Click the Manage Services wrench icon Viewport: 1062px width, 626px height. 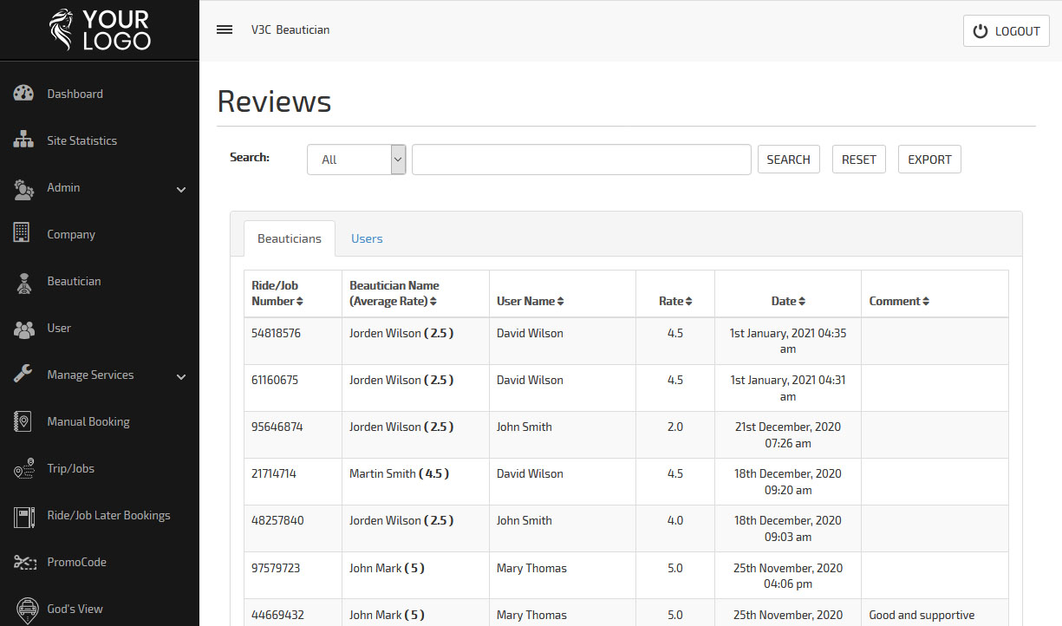pyautogui.click(x=23, y=375)
